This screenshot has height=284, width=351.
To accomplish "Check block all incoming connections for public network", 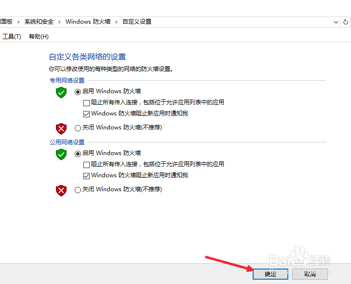I will coord(86,165).
